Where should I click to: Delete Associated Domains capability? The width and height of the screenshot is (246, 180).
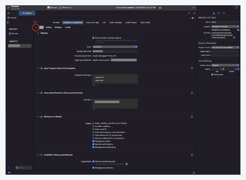coord(192,93)
